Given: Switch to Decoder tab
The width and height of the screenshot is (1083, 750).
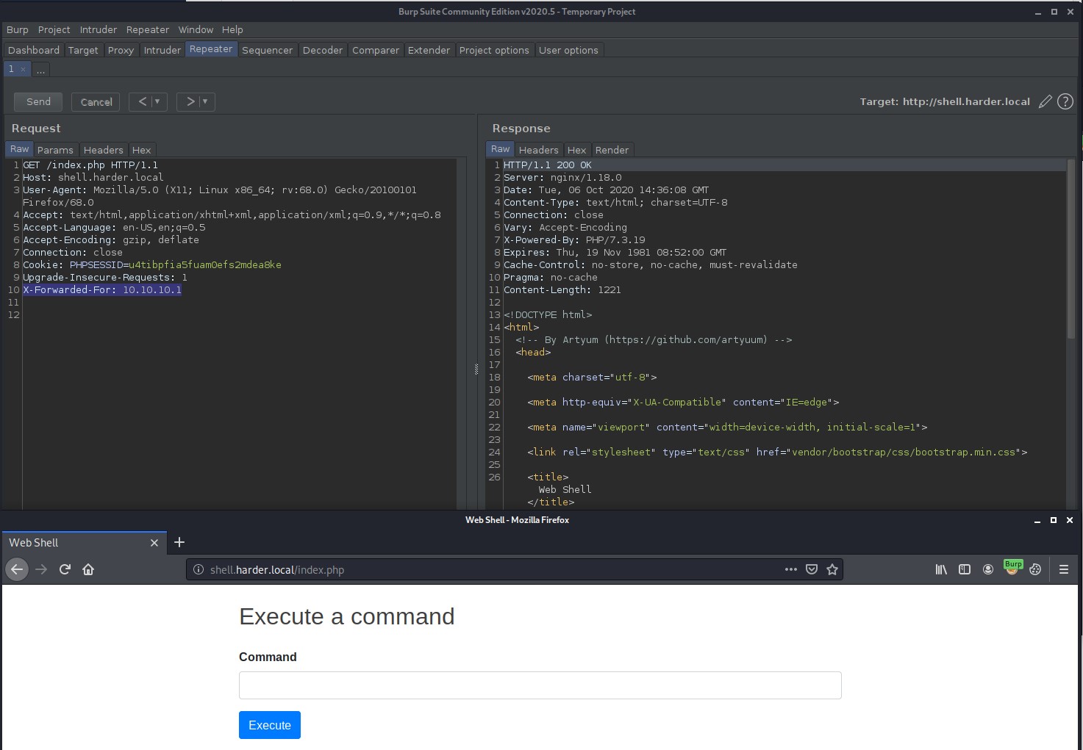Looking at the screenshot, I should [x=323, y=50].
